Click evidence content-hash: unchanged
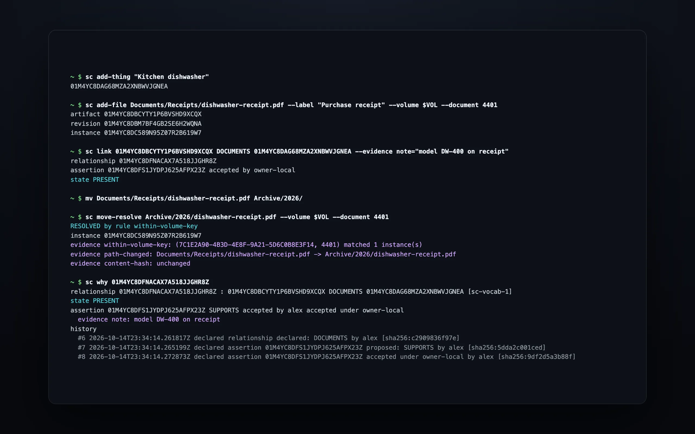 coord(130,263)
